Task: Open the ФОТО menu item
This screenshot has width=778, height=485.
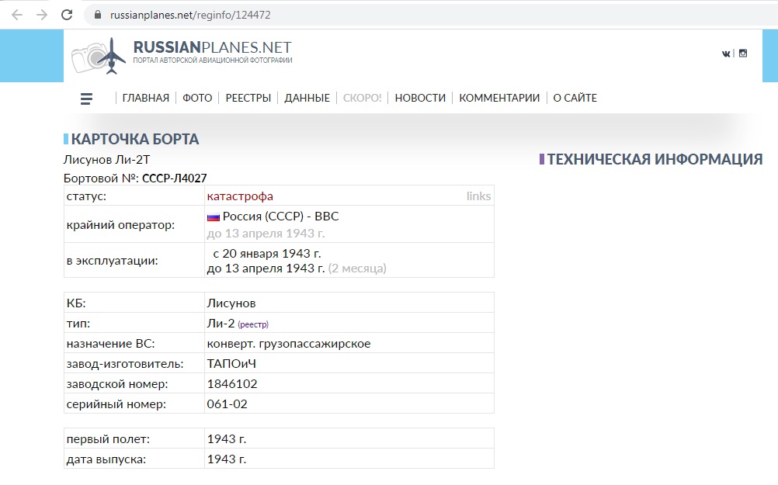Action: (197, 99)
